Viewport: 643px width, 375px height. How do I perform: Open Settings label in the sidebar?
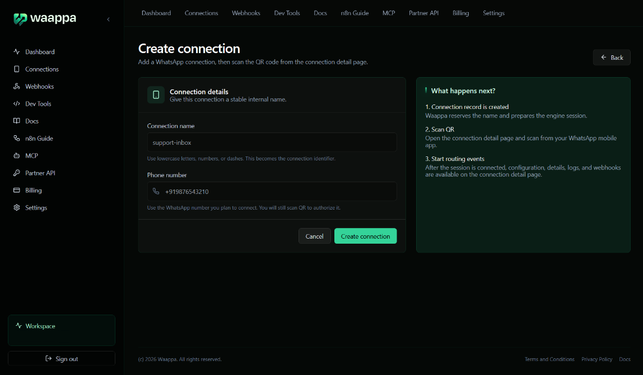click(36, 207)
